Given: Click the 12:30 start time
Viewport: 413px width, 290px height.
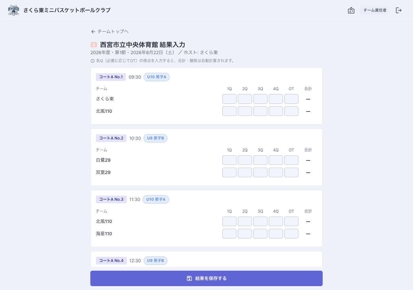Looking at the screenshot, I should [135, 261].
